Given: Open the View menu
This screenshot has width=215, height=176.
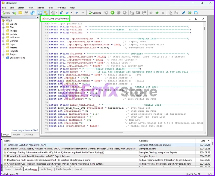Looking at the screenshot, I should tap(31, 8).
